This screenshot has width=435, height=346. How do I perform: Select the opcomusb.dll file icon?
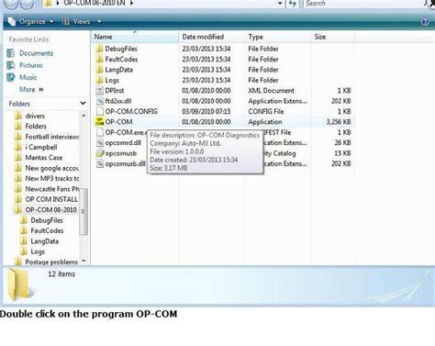pos(99,163)
